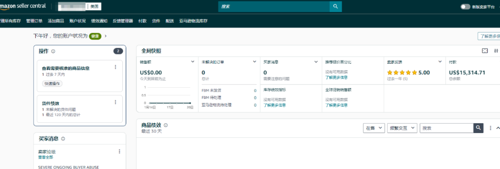
Task: Click SEVERE ONGOING BUYER ABUSE forum post
Action: pyautogui.click(x=69, y=167)
